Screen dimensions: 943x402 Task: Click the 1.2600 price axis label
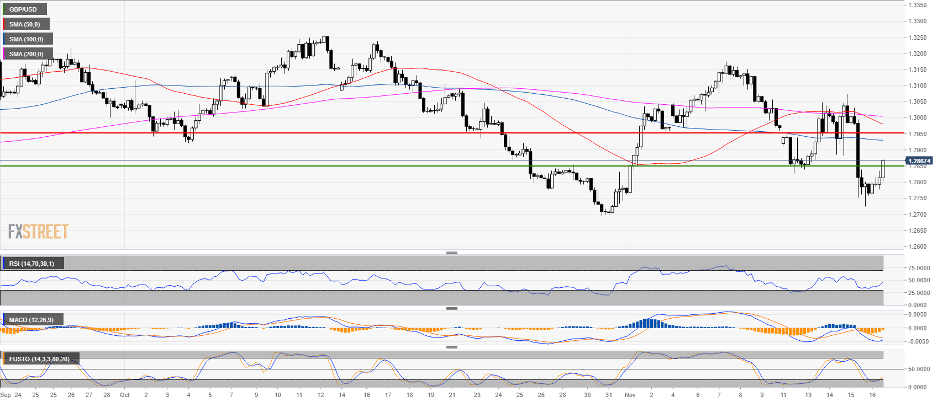918,246
